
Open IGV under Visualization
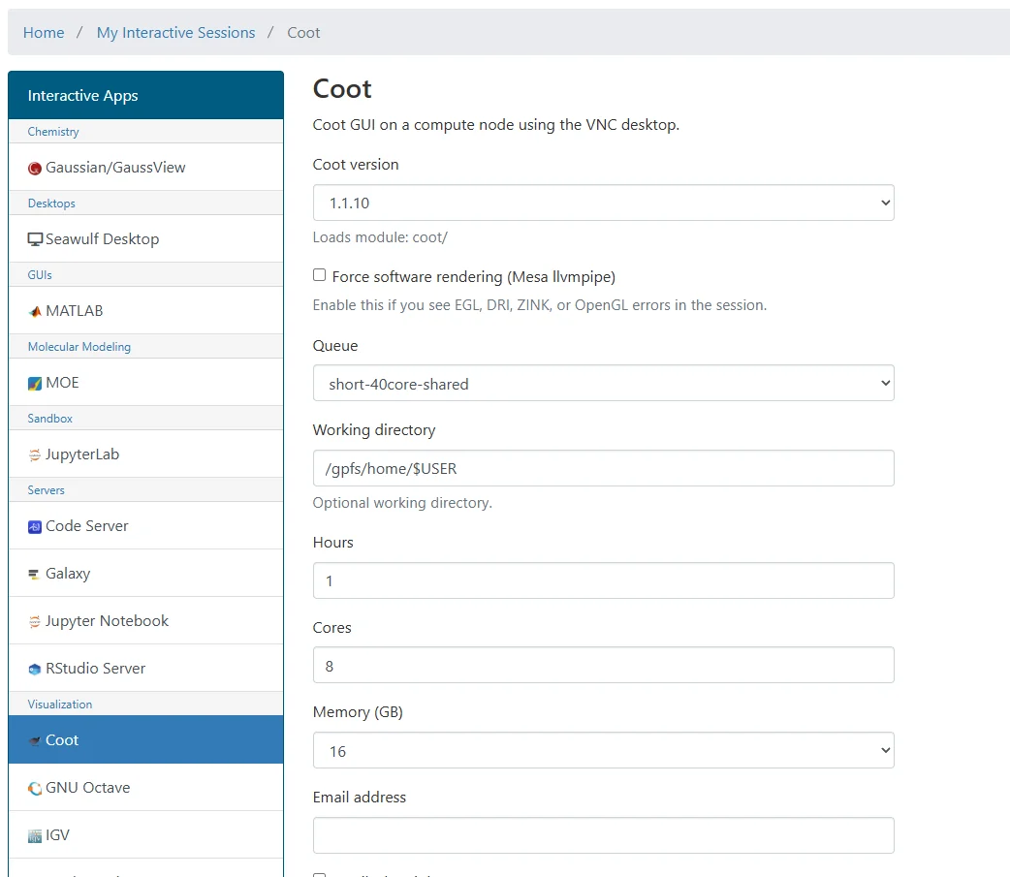[145, 835]
